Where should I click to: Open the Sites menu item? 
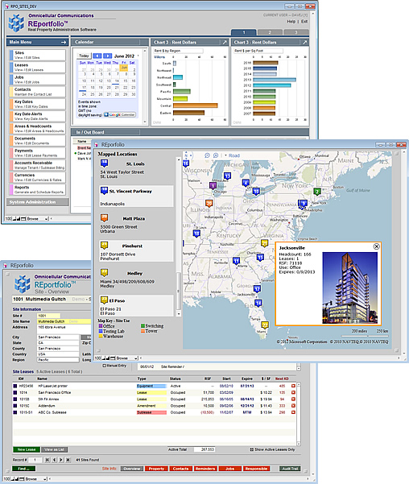(37, 55)
